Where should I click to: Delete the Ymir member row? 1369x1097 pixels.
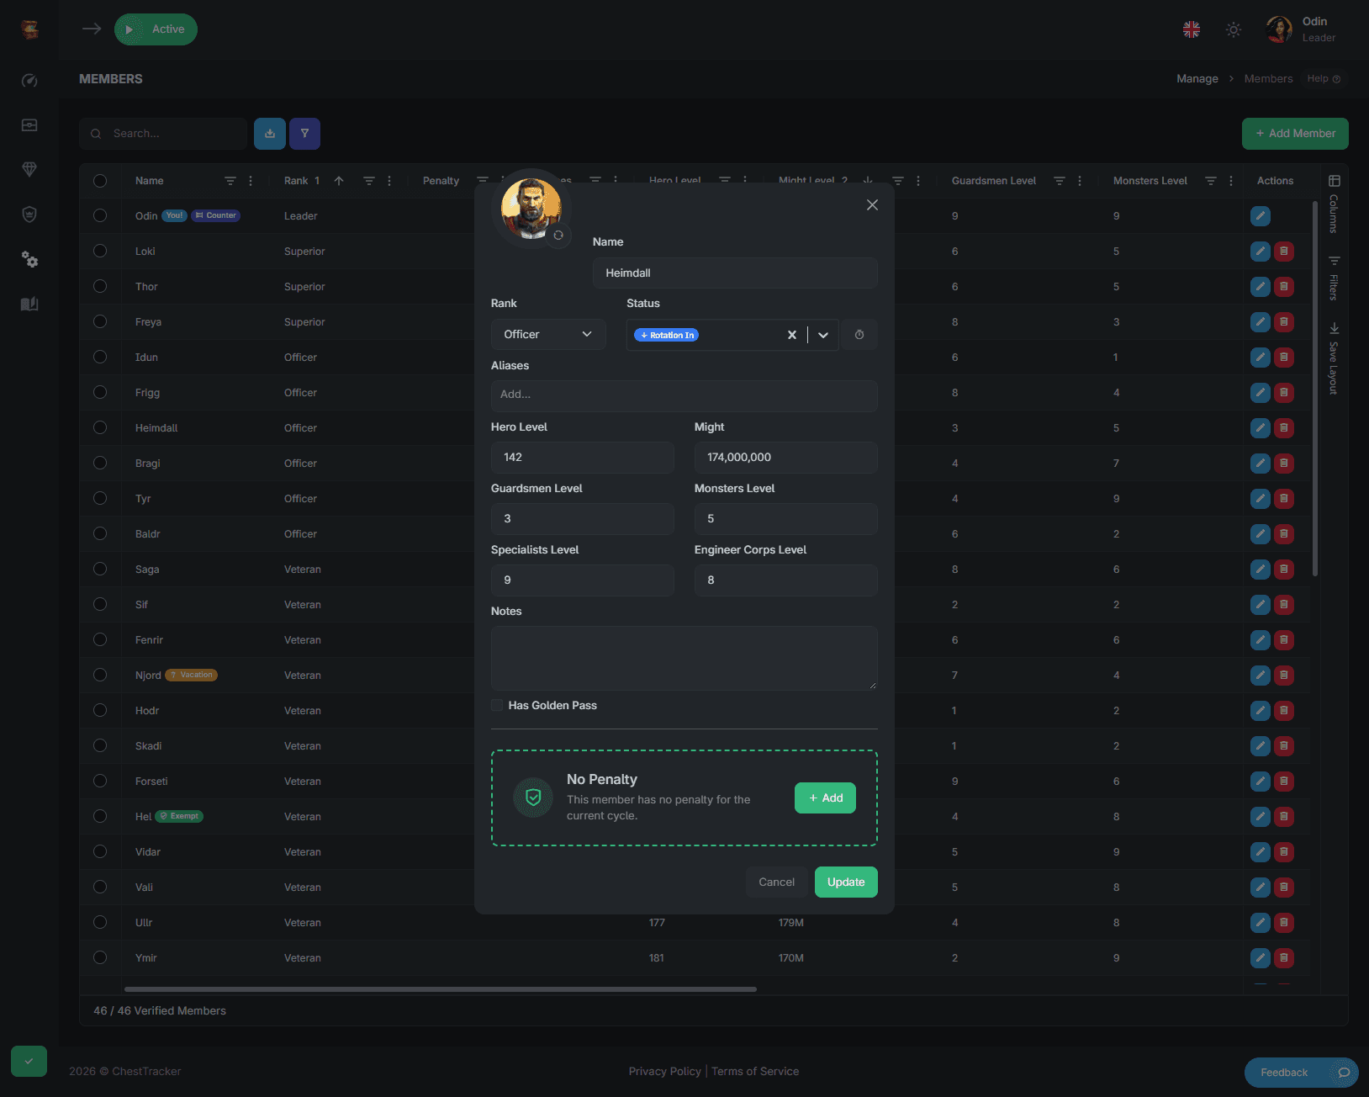point(1283,958)
